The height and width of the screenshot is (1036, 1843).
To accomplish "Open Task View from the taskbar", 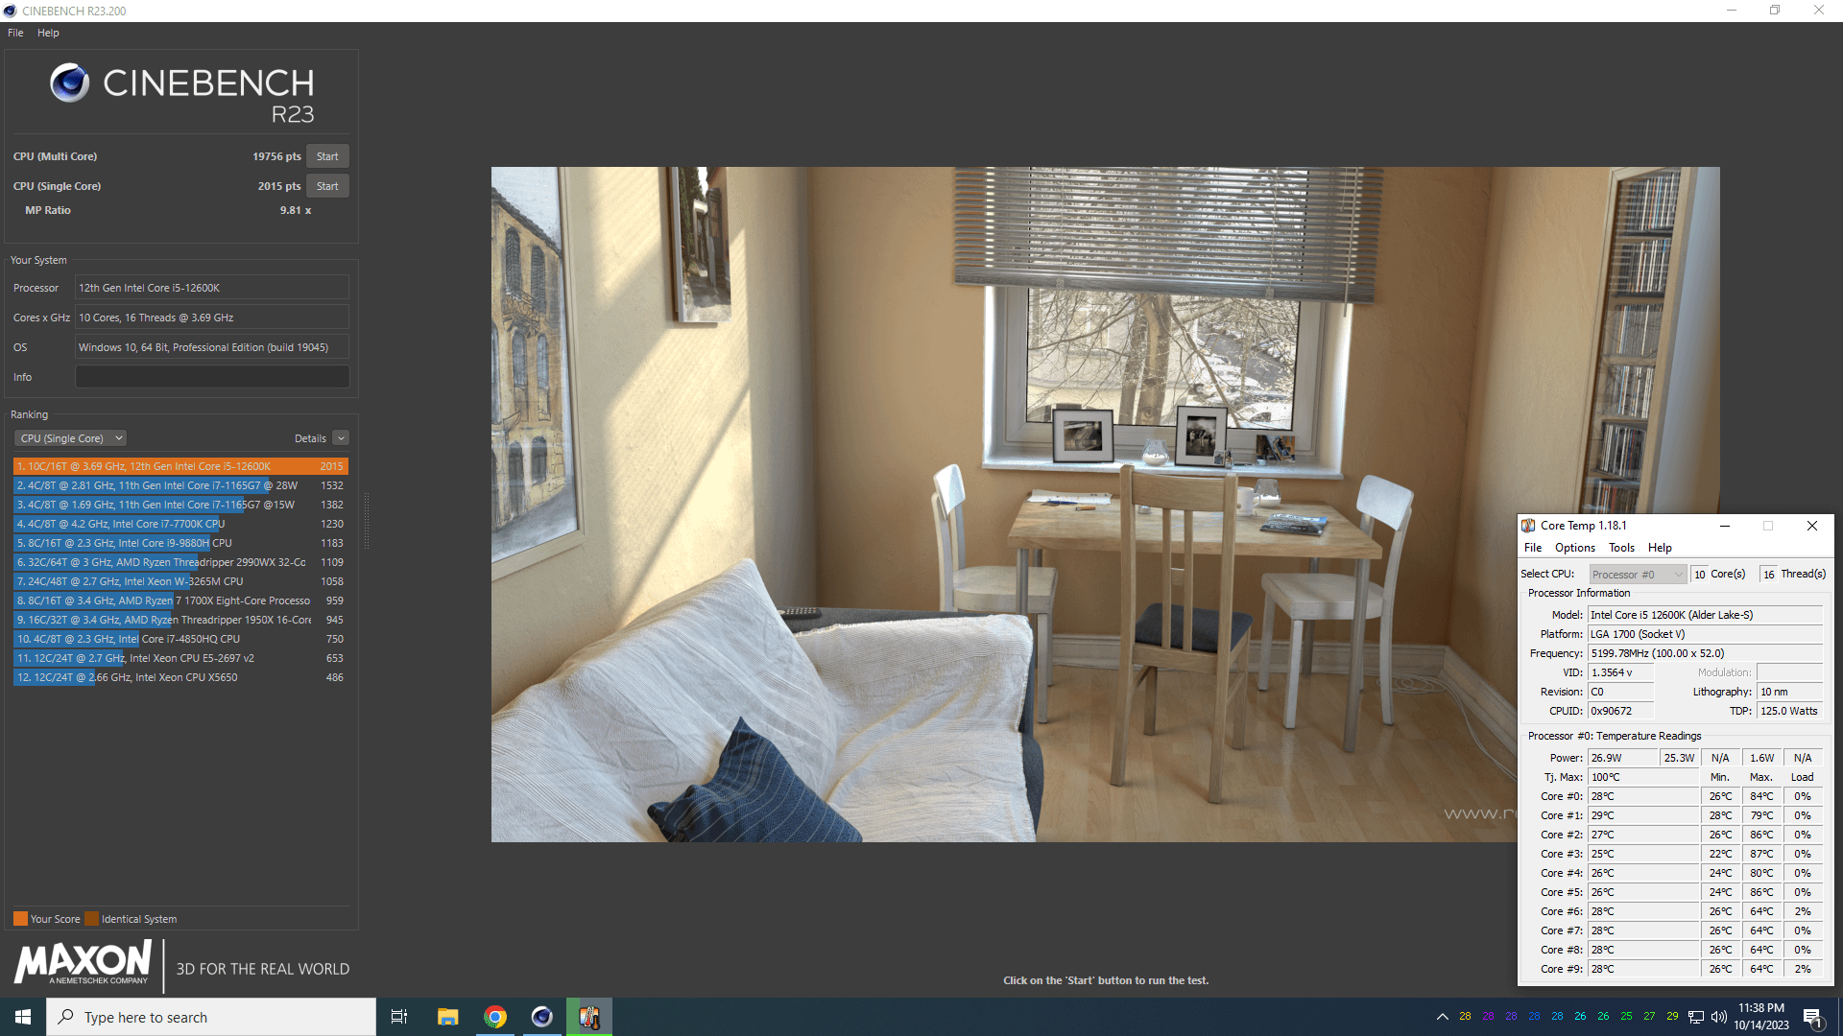I will pyautogui.click(x=399, y=1017).
